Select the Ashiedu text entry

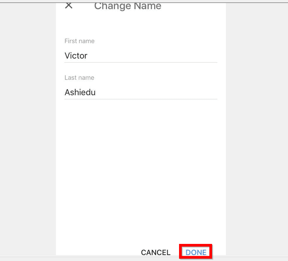pos(80,92)
